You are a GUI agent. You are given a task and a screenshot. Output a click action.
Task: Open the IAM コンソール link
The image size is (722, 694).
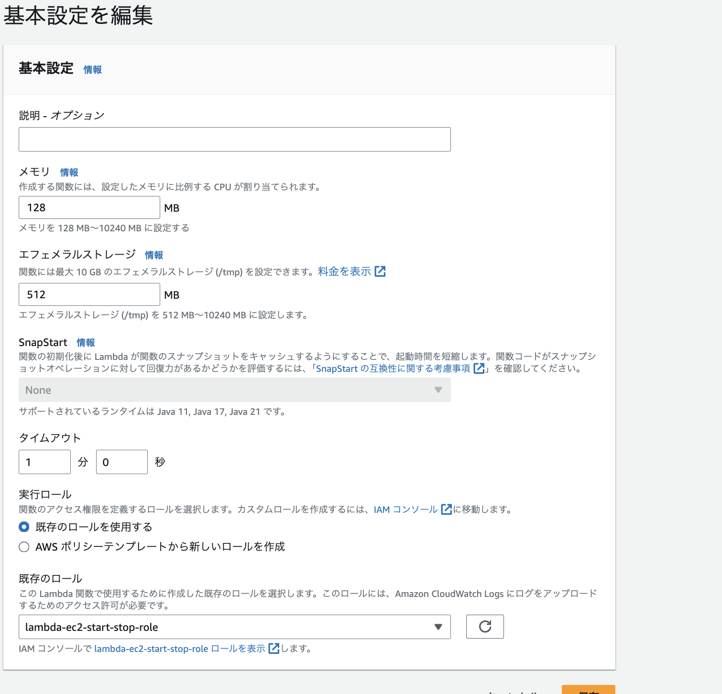pyautogui.click(x=405, y=510)
